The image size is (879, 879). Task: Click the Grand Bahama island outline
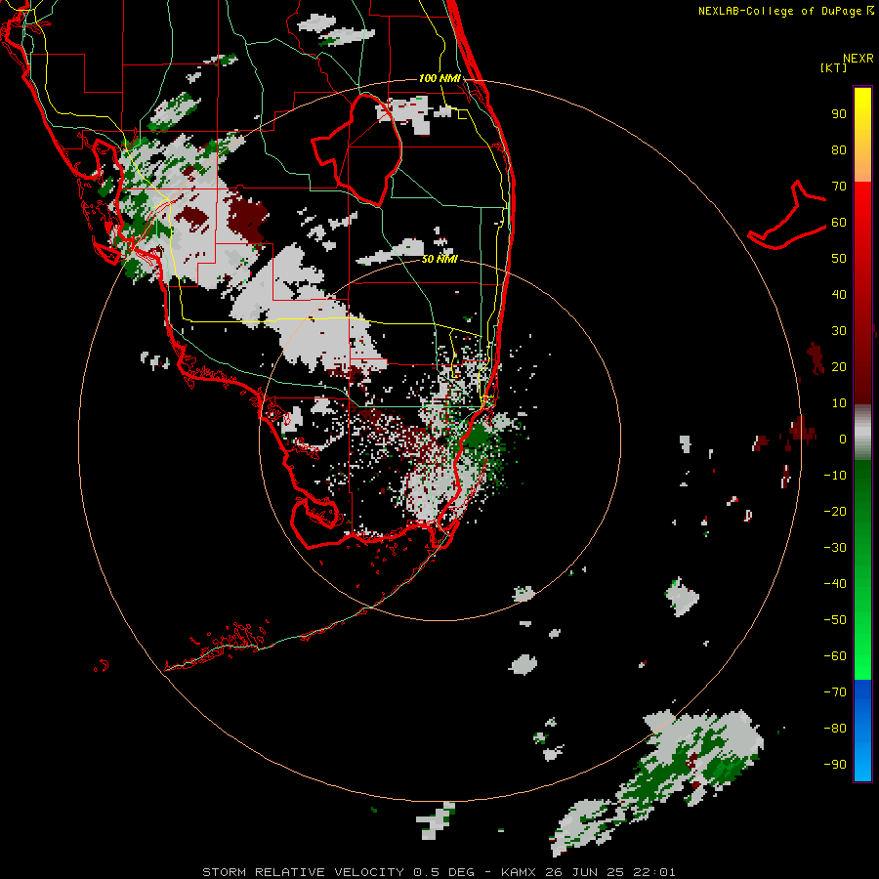click(x=787, y=216)
